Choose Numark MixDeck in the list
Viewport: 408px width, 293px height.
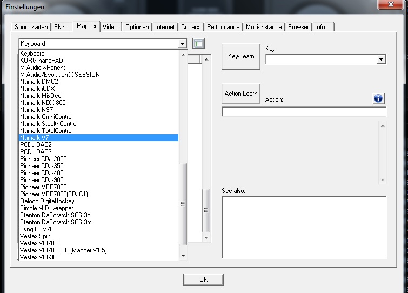tap(99, 96)
